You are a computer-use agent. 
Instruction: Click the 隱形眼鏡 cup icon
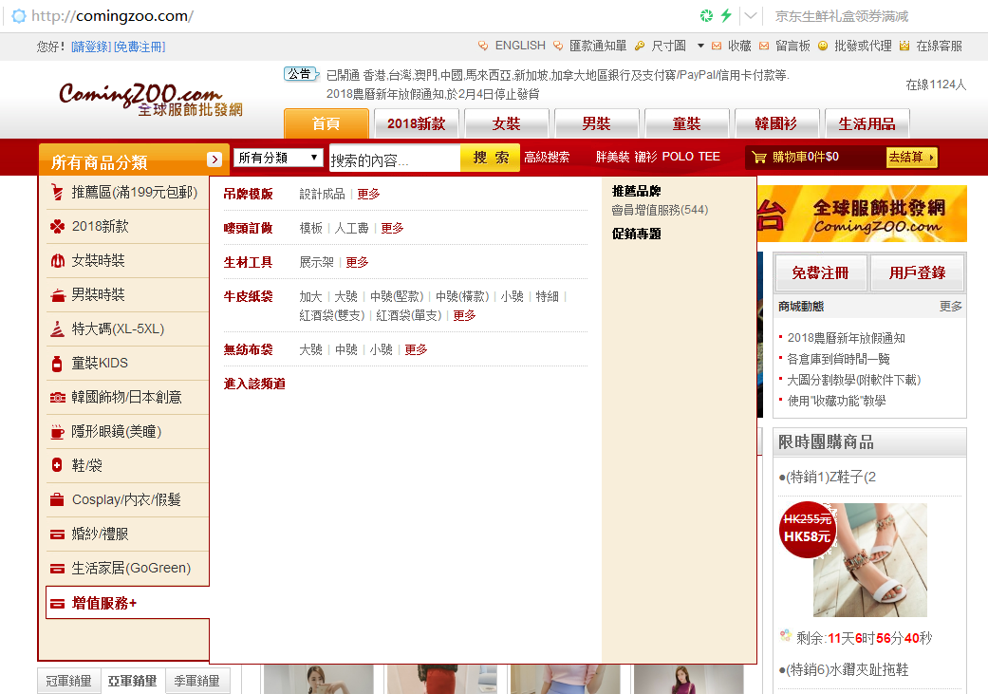[58, 432]
